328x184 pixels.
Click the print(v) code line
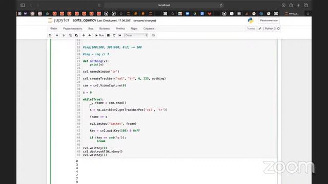click(97, 65)
